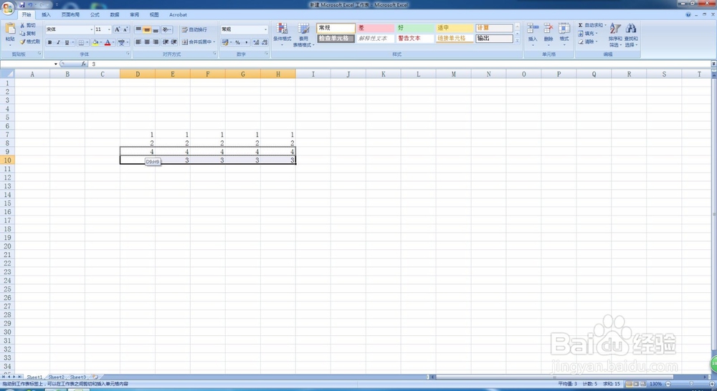Select the zoom slider at 130%
The height and width of the screenshot is (391, 717).
click(691, 384)
